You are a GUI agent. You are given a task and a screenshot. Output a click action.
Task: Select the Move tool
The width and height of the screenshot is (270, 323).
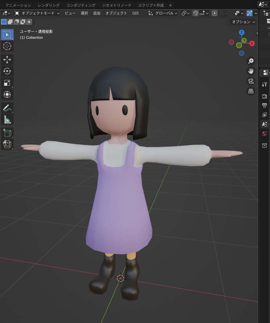click(x=7, y=59)
